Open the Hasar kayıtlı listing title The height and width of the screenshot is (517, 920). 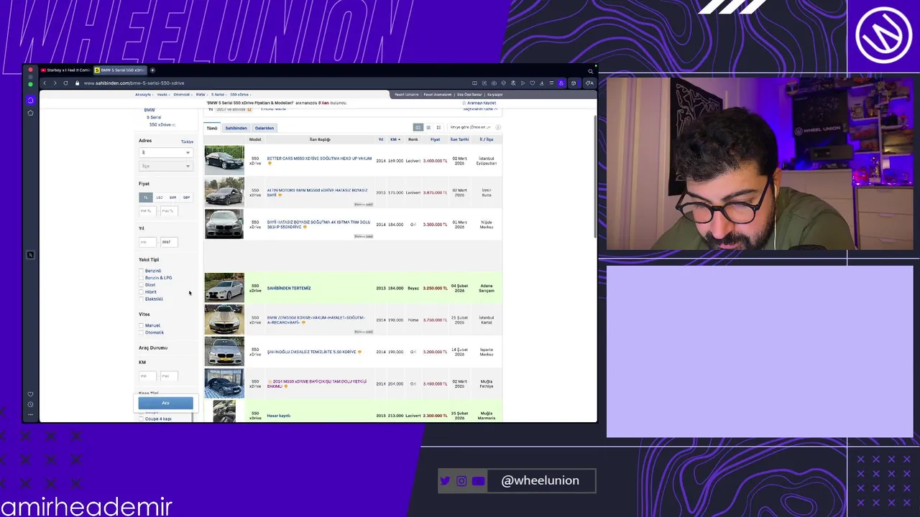(x=279, y=416)
